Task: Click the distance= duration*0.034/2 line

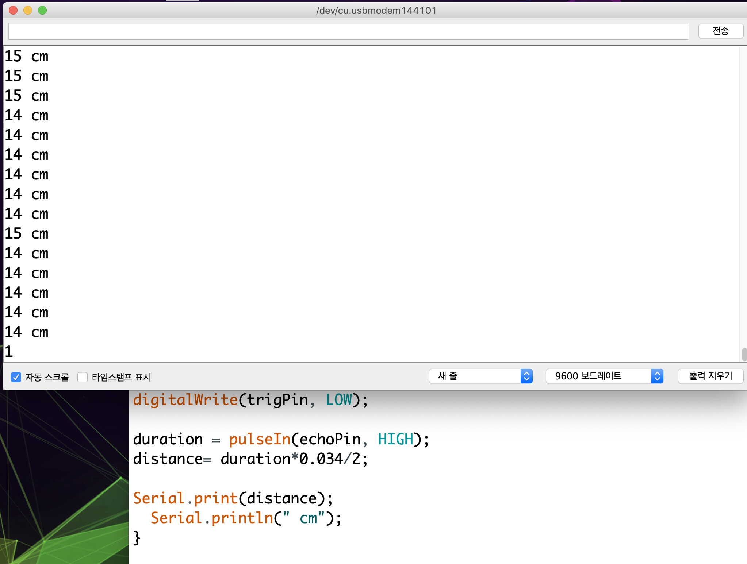Action: click(x=250, y=459)
